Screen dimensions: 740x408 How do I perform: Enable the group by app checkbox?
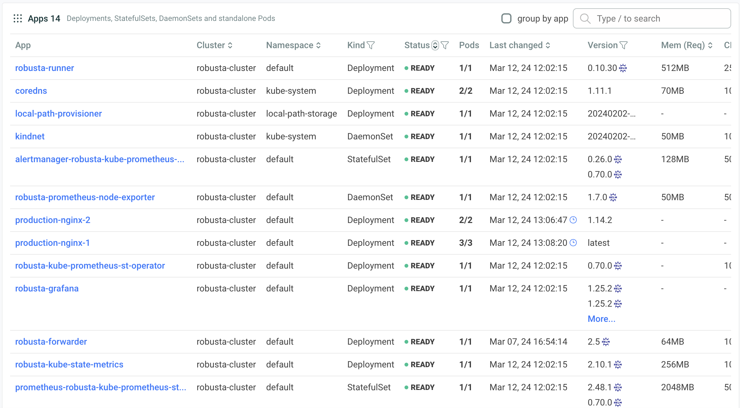tap(506, 18)
